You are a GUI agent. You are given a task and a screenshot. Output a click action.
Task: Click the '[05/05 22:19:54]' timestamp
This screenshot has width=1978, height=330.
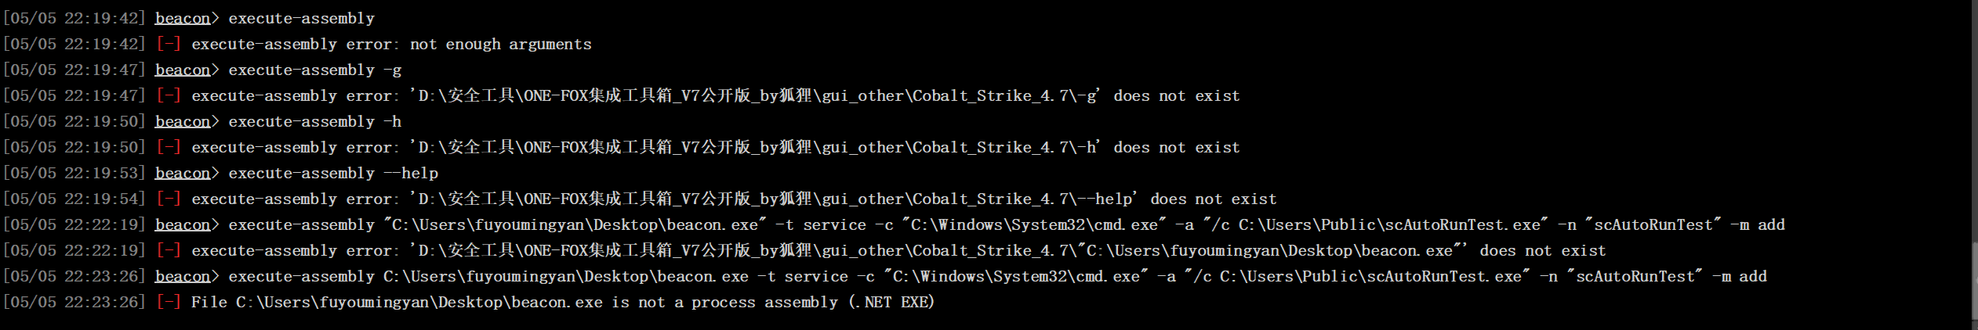[x=74, y=199]
